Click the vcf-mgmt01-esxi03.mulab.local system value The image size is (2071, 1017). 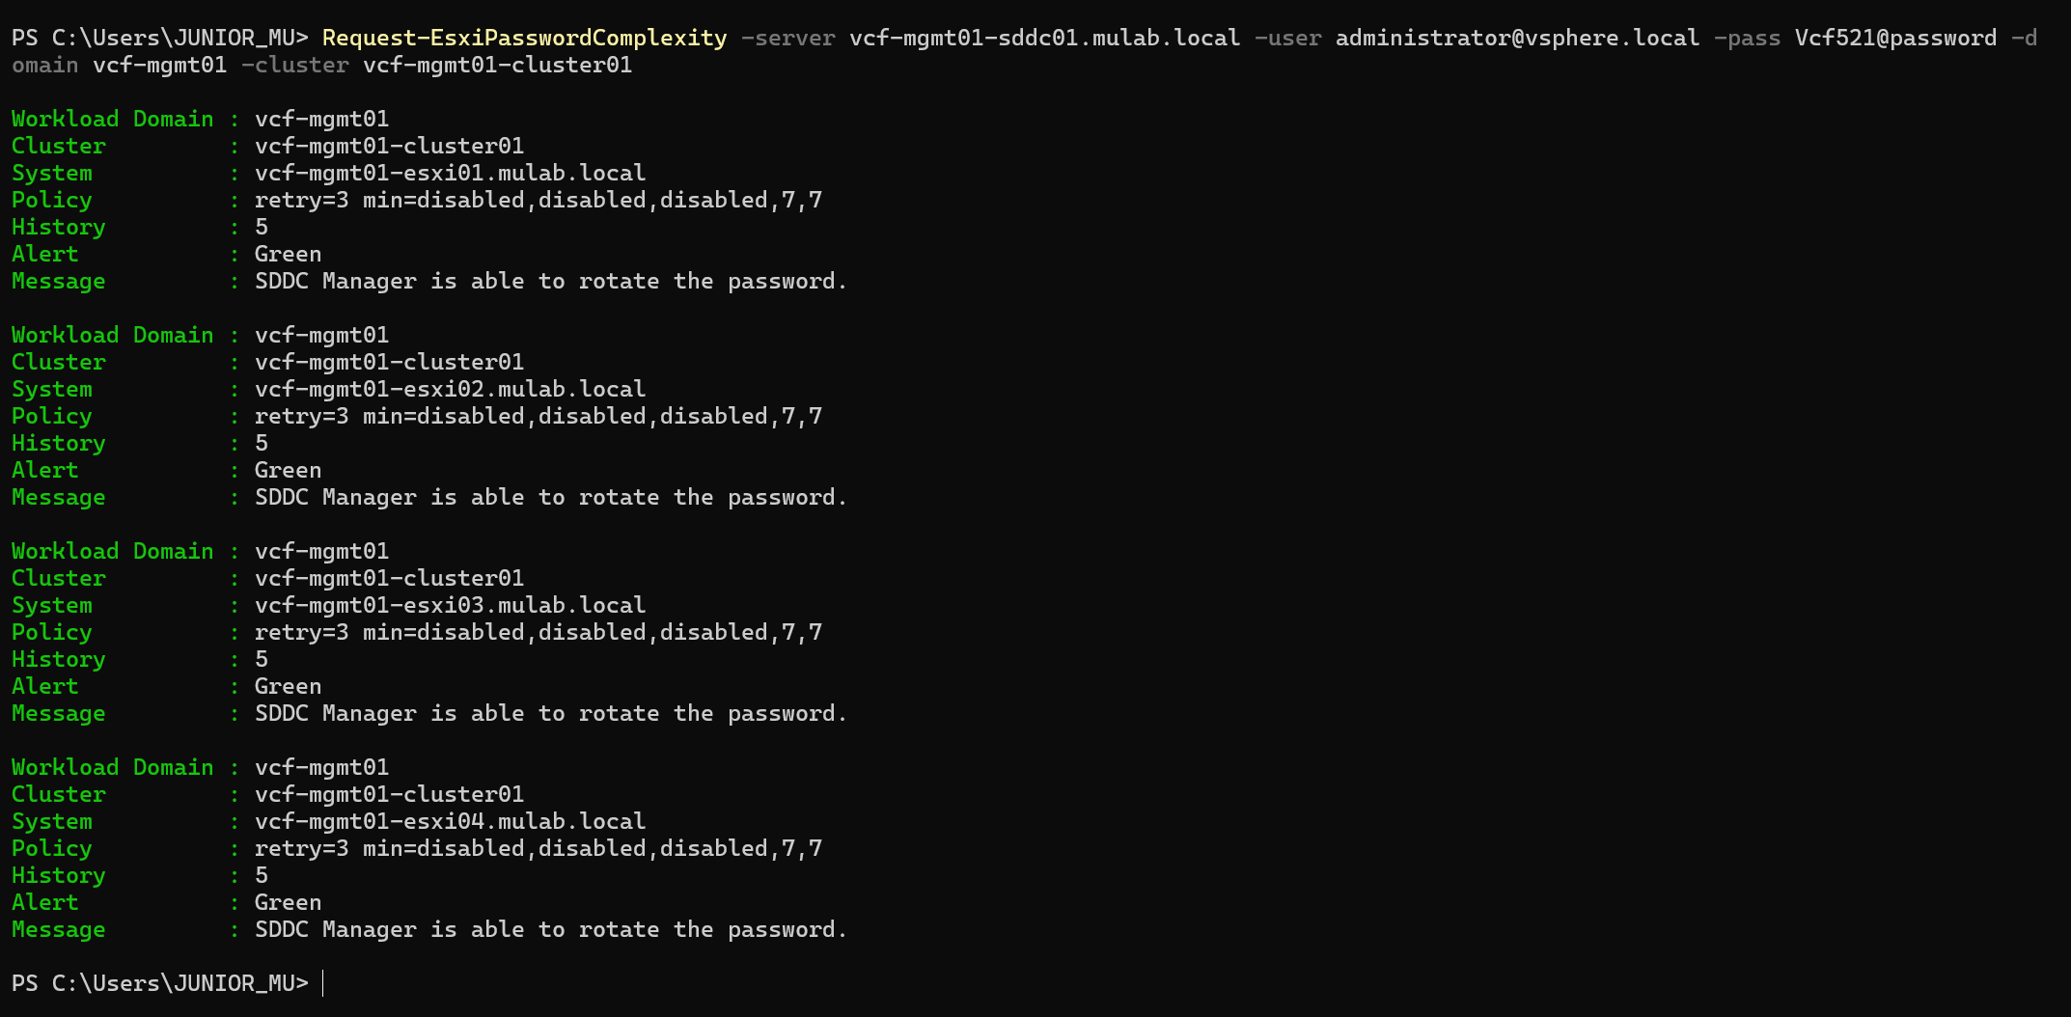[x=450, y=605]
